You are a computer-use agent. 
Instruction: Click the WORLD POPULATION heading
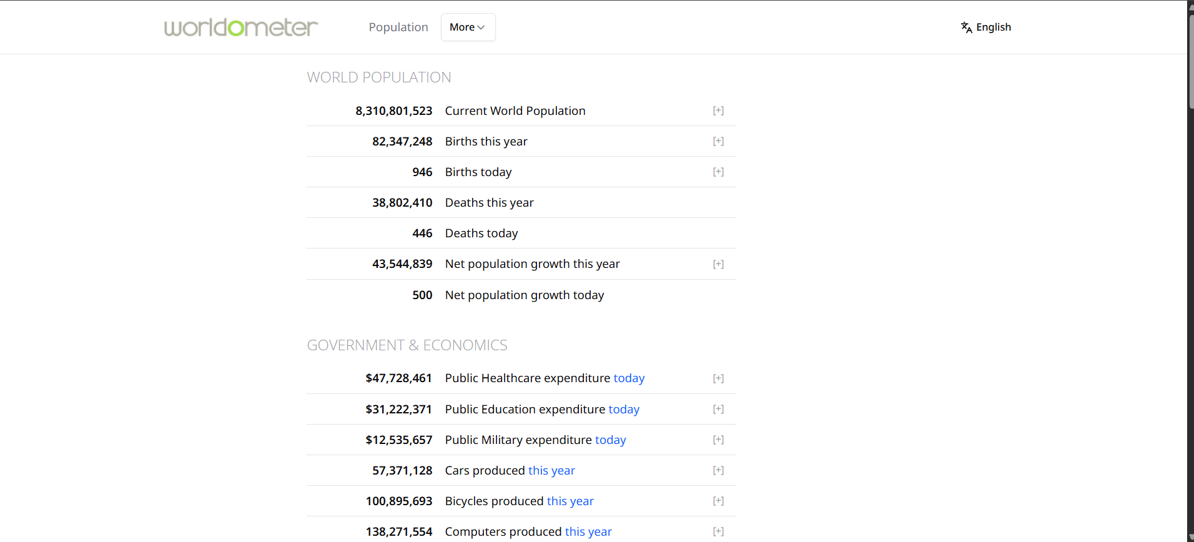click(379, 77)
